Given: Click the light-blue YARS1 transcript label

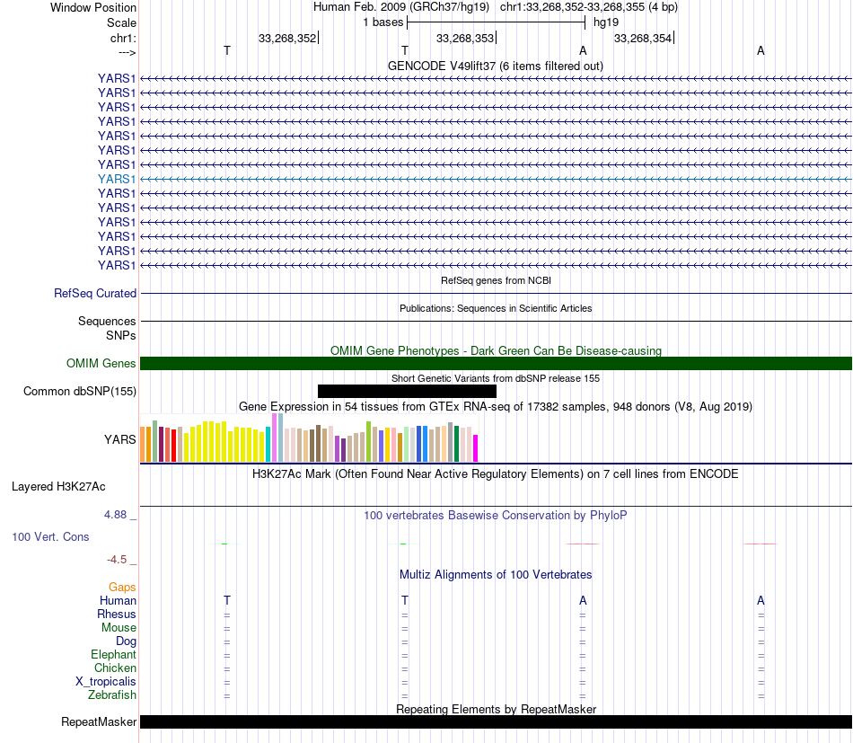Looking at the screenshot, I should pos(117,179).
